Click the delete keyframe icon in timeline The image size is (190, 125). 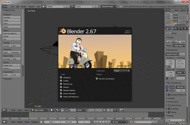(156, 122)
